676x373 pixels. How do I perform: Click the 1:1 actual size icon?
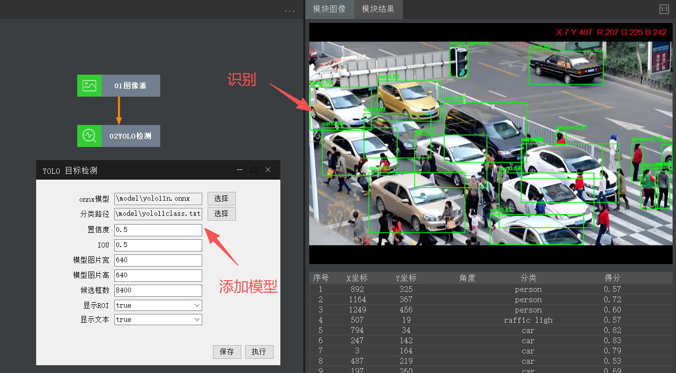(x=664, y=9)
